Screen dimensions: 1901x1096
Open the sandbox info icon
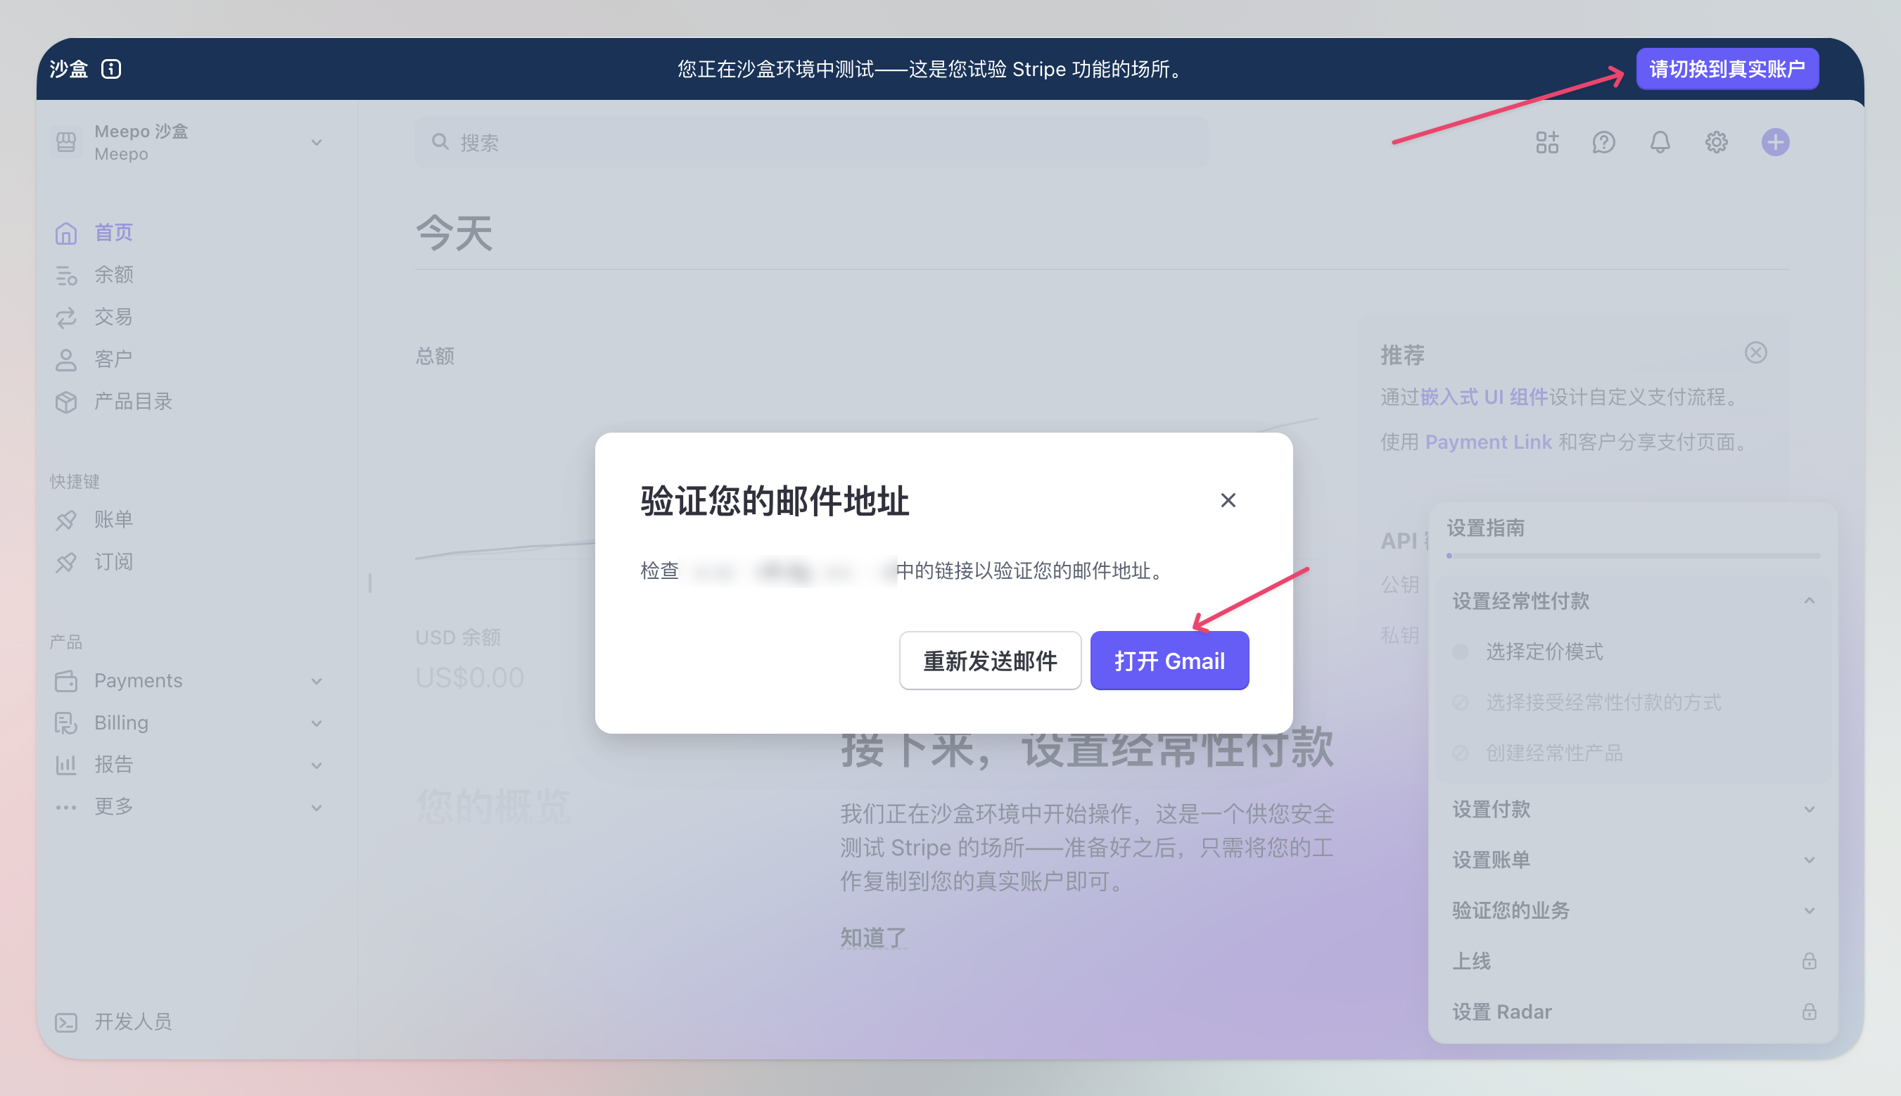click(111, 69)
